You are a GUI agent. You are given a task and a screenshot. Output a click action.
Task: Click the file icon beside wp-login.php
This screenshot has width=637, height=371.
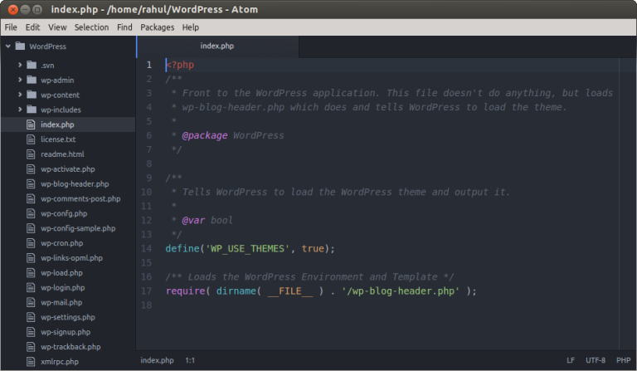click(32, 287)
